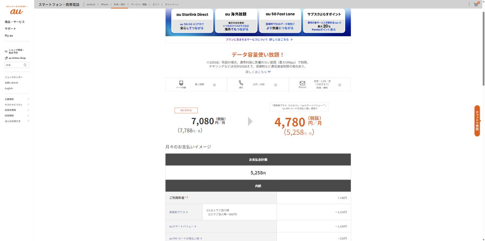The height and width of the screenshot is (241, 485).
Task: Click サブスクぷらすポイント card
Action: tap(324, 21)
